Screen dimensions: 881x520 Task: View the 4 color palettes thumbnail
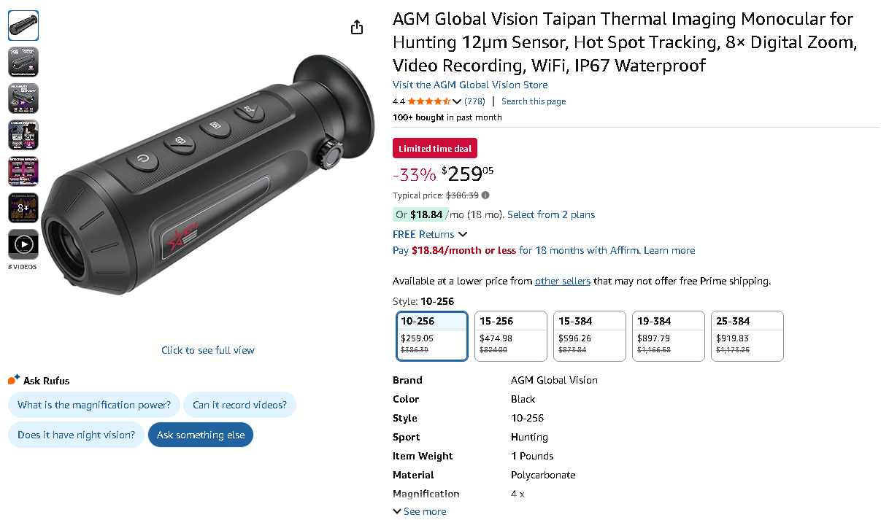click(23, 135)
